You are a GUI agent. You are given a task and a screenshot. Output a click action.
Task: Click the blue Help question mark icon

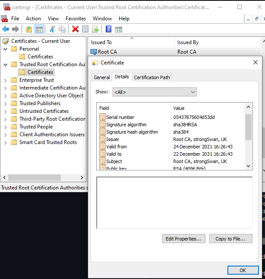pos(108,29)
